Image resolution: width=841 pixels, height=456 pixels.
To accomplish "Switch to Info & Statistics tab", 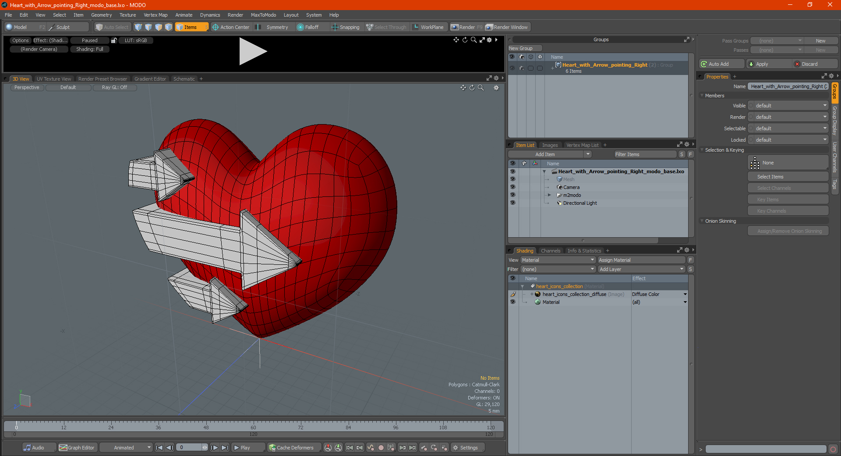I will tap(584, 251).
